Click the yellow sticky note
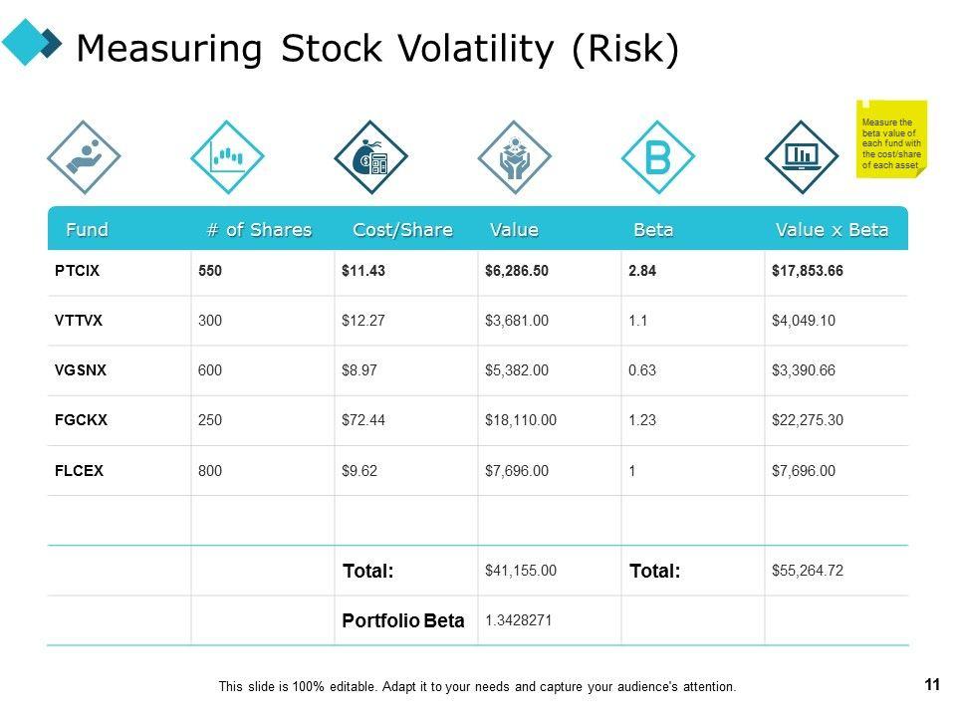The width and height of the screenshot is (956, 717). 891,137
